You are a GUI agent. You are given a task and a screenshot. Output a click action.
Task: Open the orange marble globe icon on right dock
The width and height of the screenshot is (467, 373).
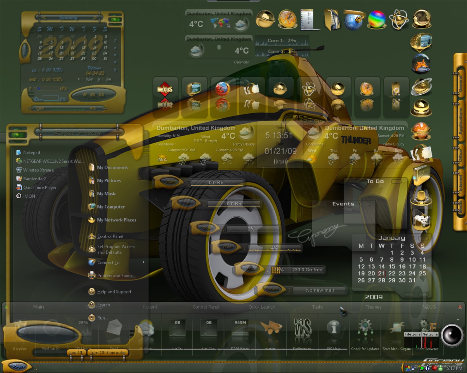click(x=421, y=131)
